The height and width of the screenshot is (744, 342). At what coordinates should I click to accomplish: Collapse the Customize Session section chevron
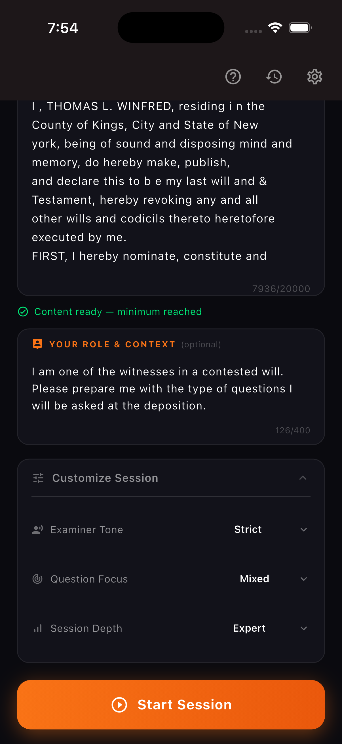[303, 478]
